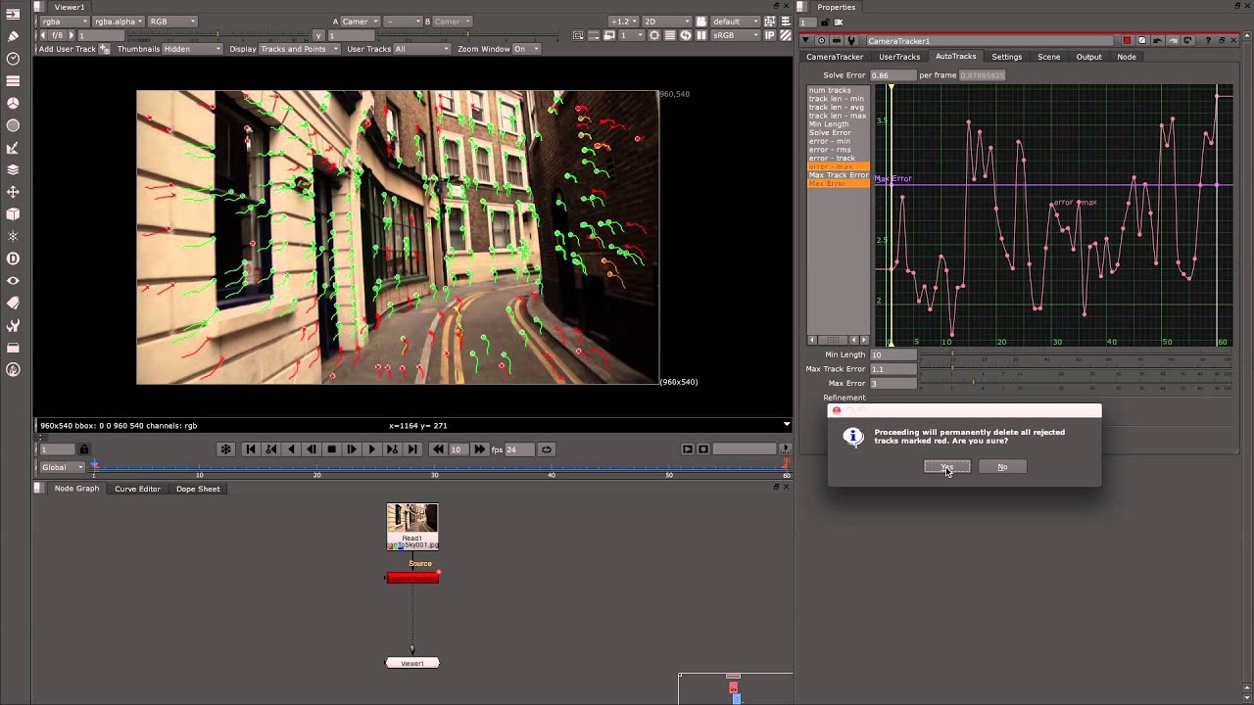
Task: Click the snowflake freeze GUI icon
Action: pyautogui.click(x=225, y=449)
